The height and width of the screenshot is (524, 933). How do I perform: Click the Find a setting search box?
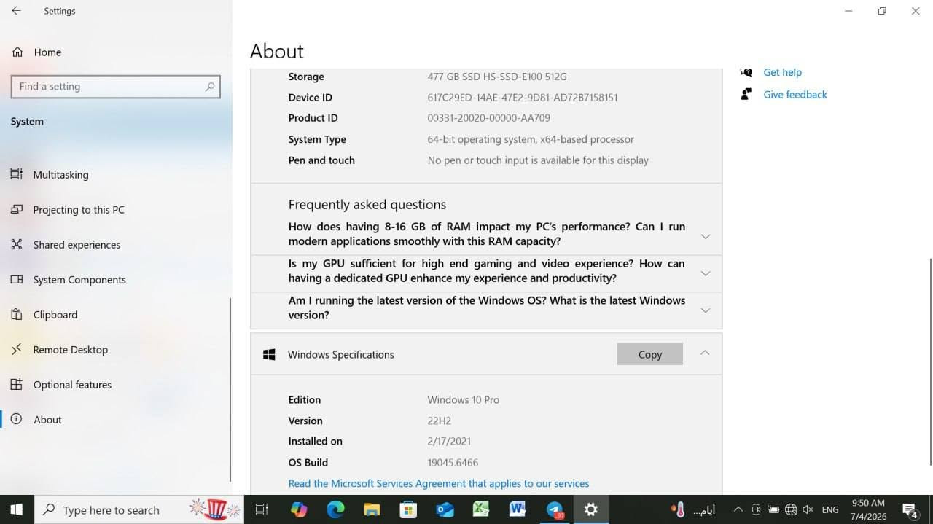115,86
